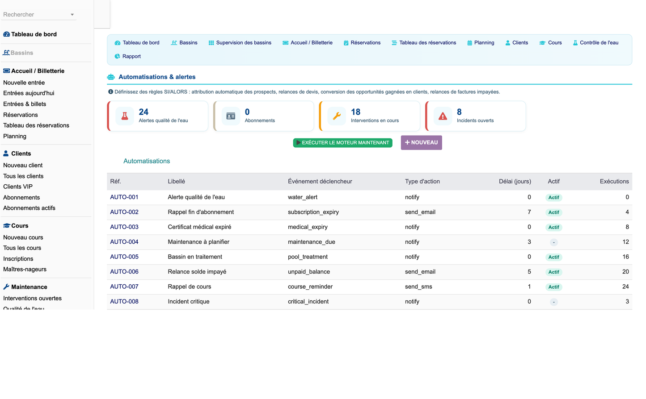Click the sidebar Bassins swimmer icon
646x399 pixels.
pos(6,53)
